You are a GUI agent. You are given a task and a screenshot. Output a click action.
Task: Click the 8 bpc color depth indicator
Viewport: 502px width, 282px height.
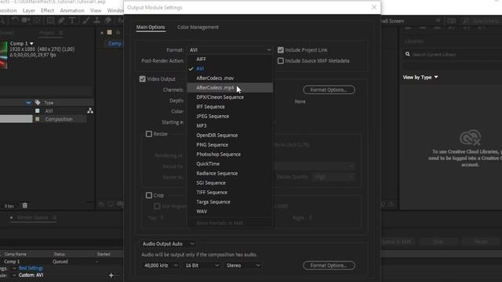tap(9, 206)
